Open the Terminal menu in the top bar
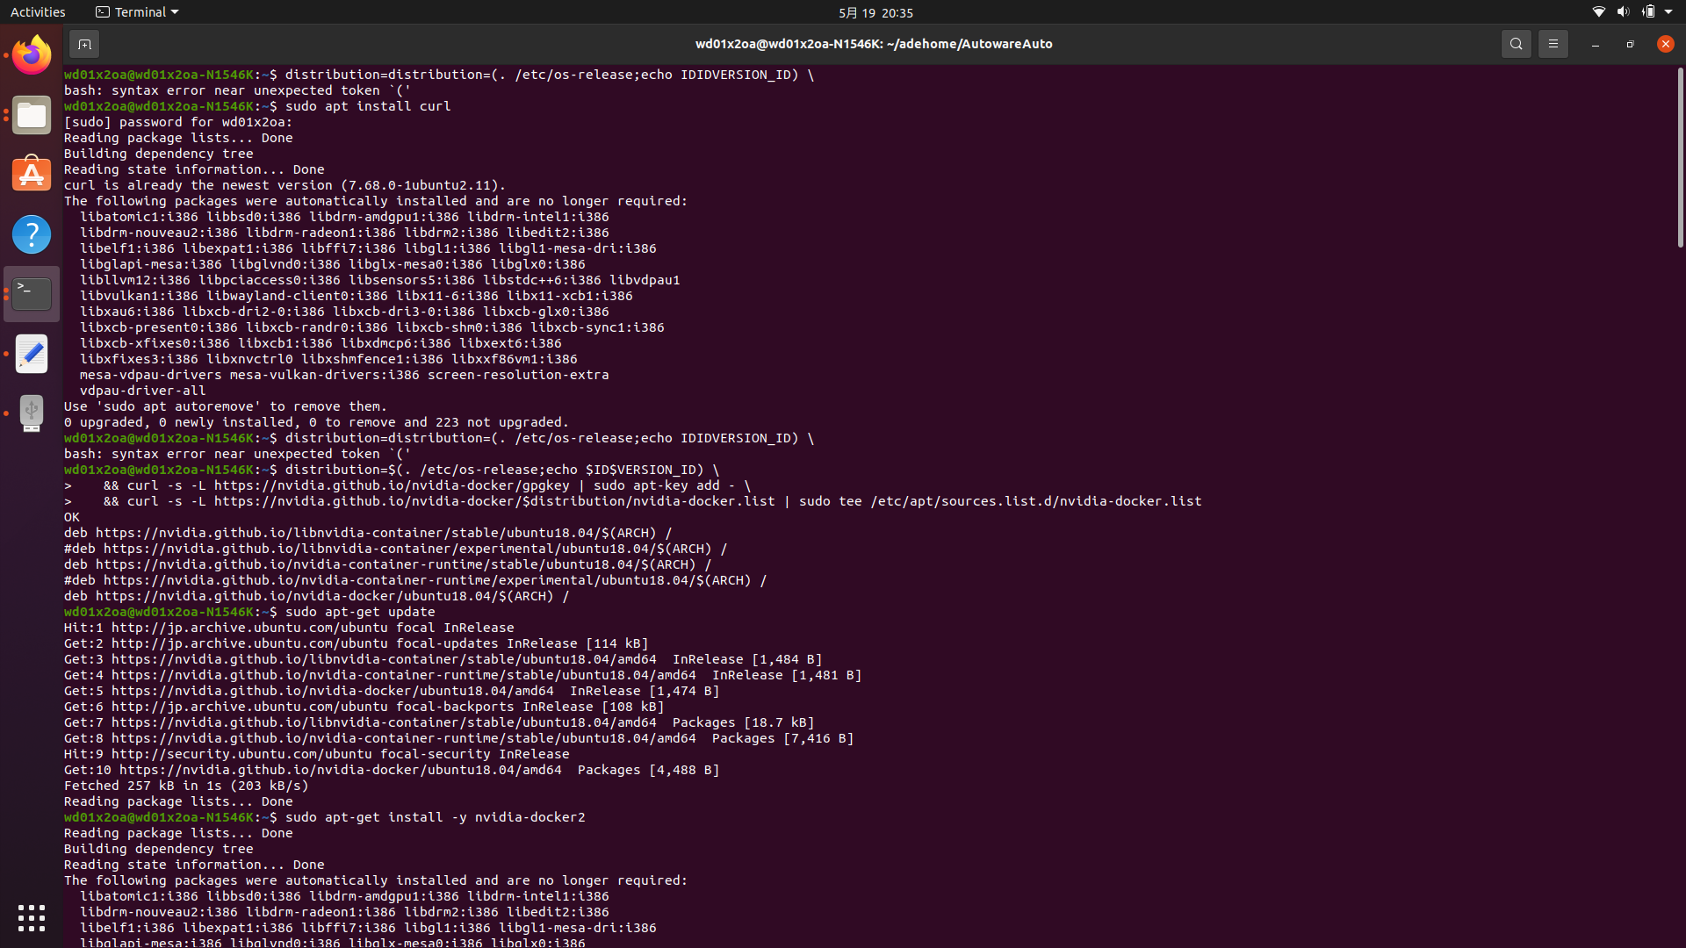1686x948 pixels. 136,11
